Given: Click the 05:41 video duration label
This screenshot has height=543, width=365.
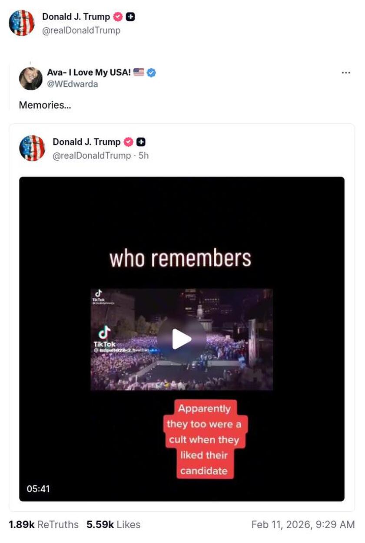Looking at the screenshot, I should coord(38,489).
